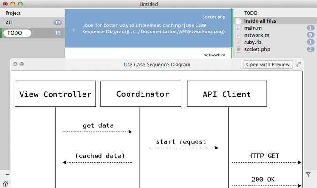317x188 pixels.
Task: Click the 200 OK label in diagram
Action: coord(263,180)
